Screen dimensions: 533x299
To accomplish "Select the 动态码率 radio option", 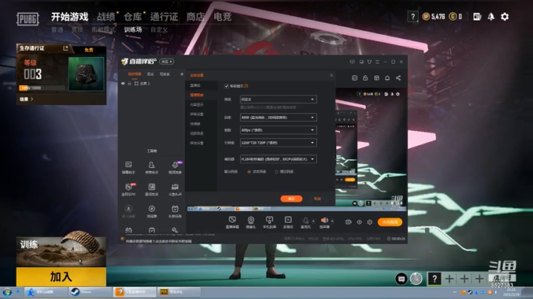I will tap(249, 172).
